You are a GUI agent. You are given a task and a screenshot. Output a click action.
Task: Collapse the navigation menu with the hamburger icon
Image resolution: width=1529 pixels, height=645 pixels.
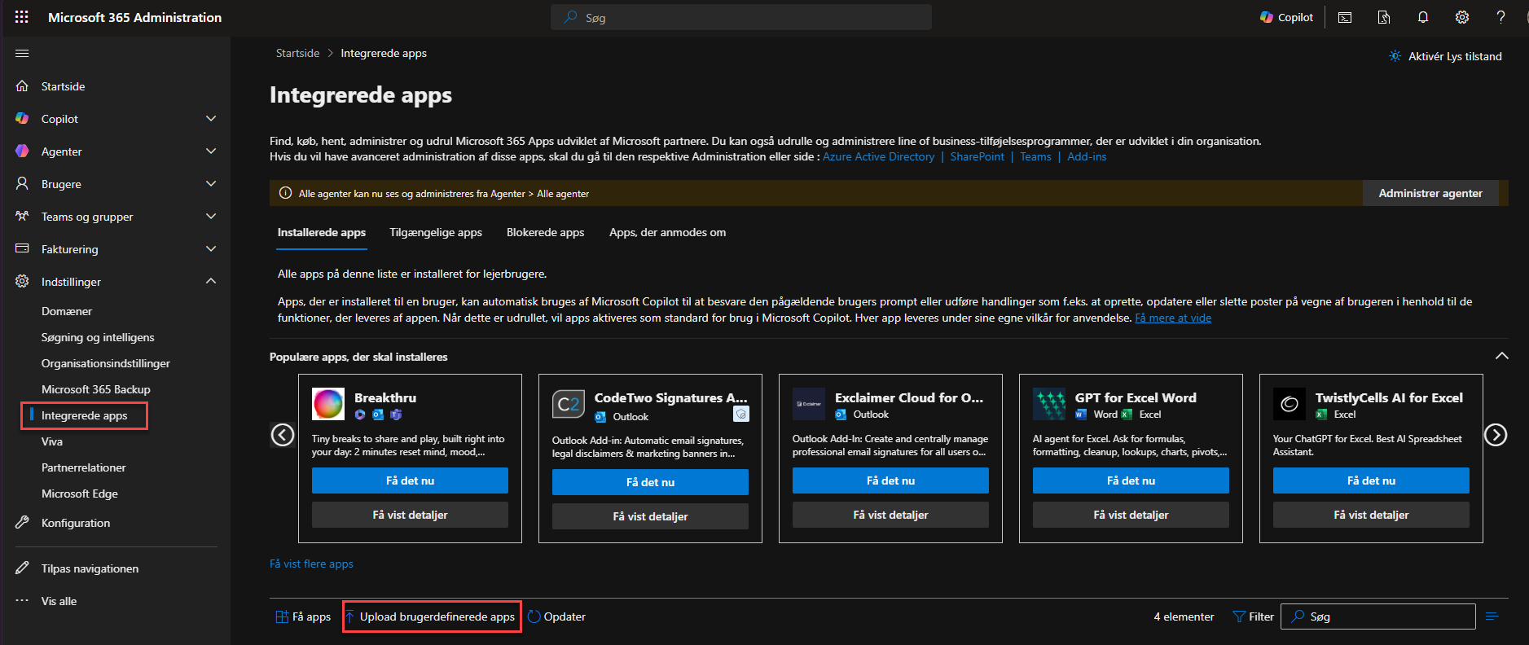[22, 54]
